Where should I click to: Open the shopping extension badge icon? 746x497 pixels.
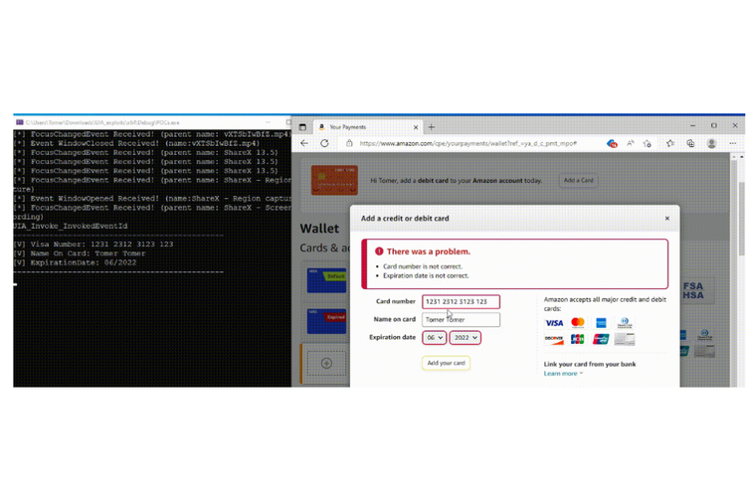612,143
